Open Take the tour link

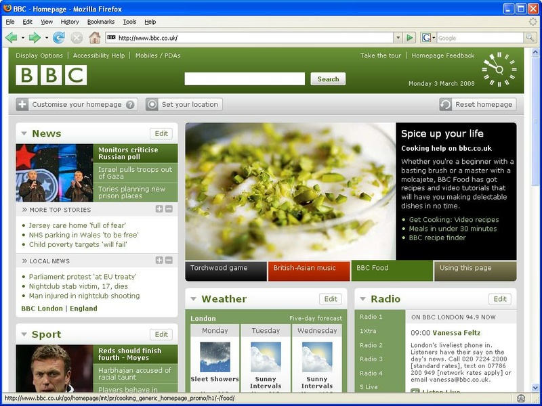coord(381,55)
